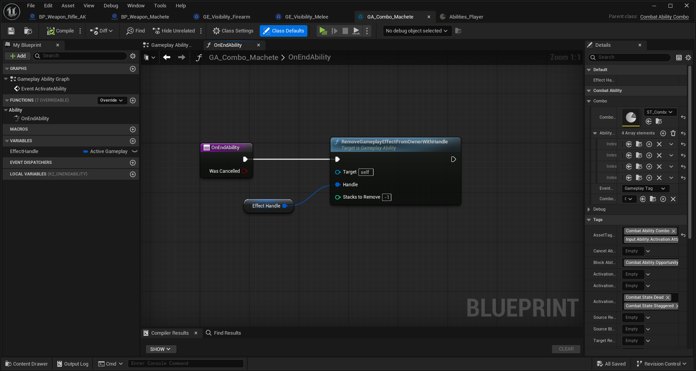The image size is (696, 371).
Task: Navigate back in graph history
Action: click(167, 57)
